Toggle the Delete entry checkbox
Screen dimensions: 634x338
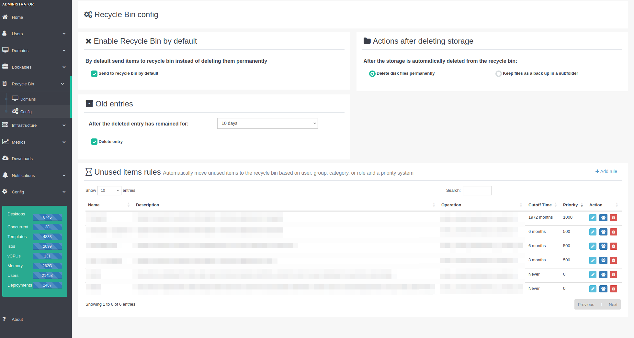[94, 142]
